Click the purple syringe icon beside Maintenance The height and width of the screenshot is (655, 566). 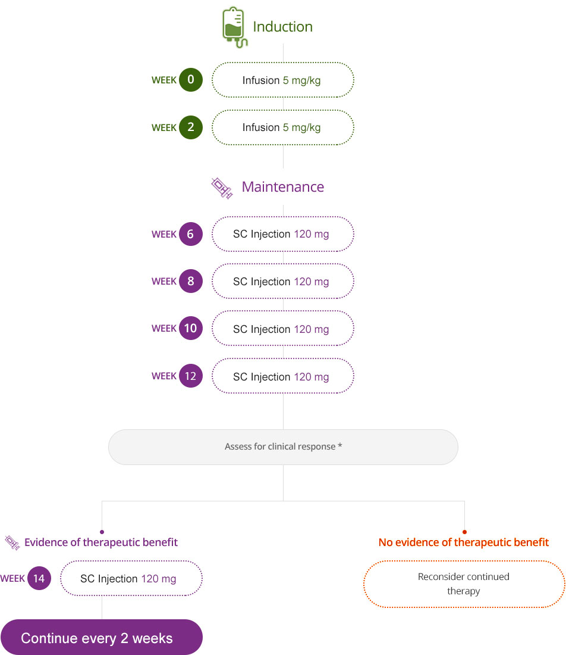click(222, 188)
